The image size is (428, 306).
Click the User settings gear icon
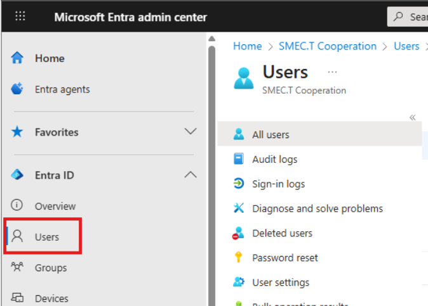tap(239, 282)
